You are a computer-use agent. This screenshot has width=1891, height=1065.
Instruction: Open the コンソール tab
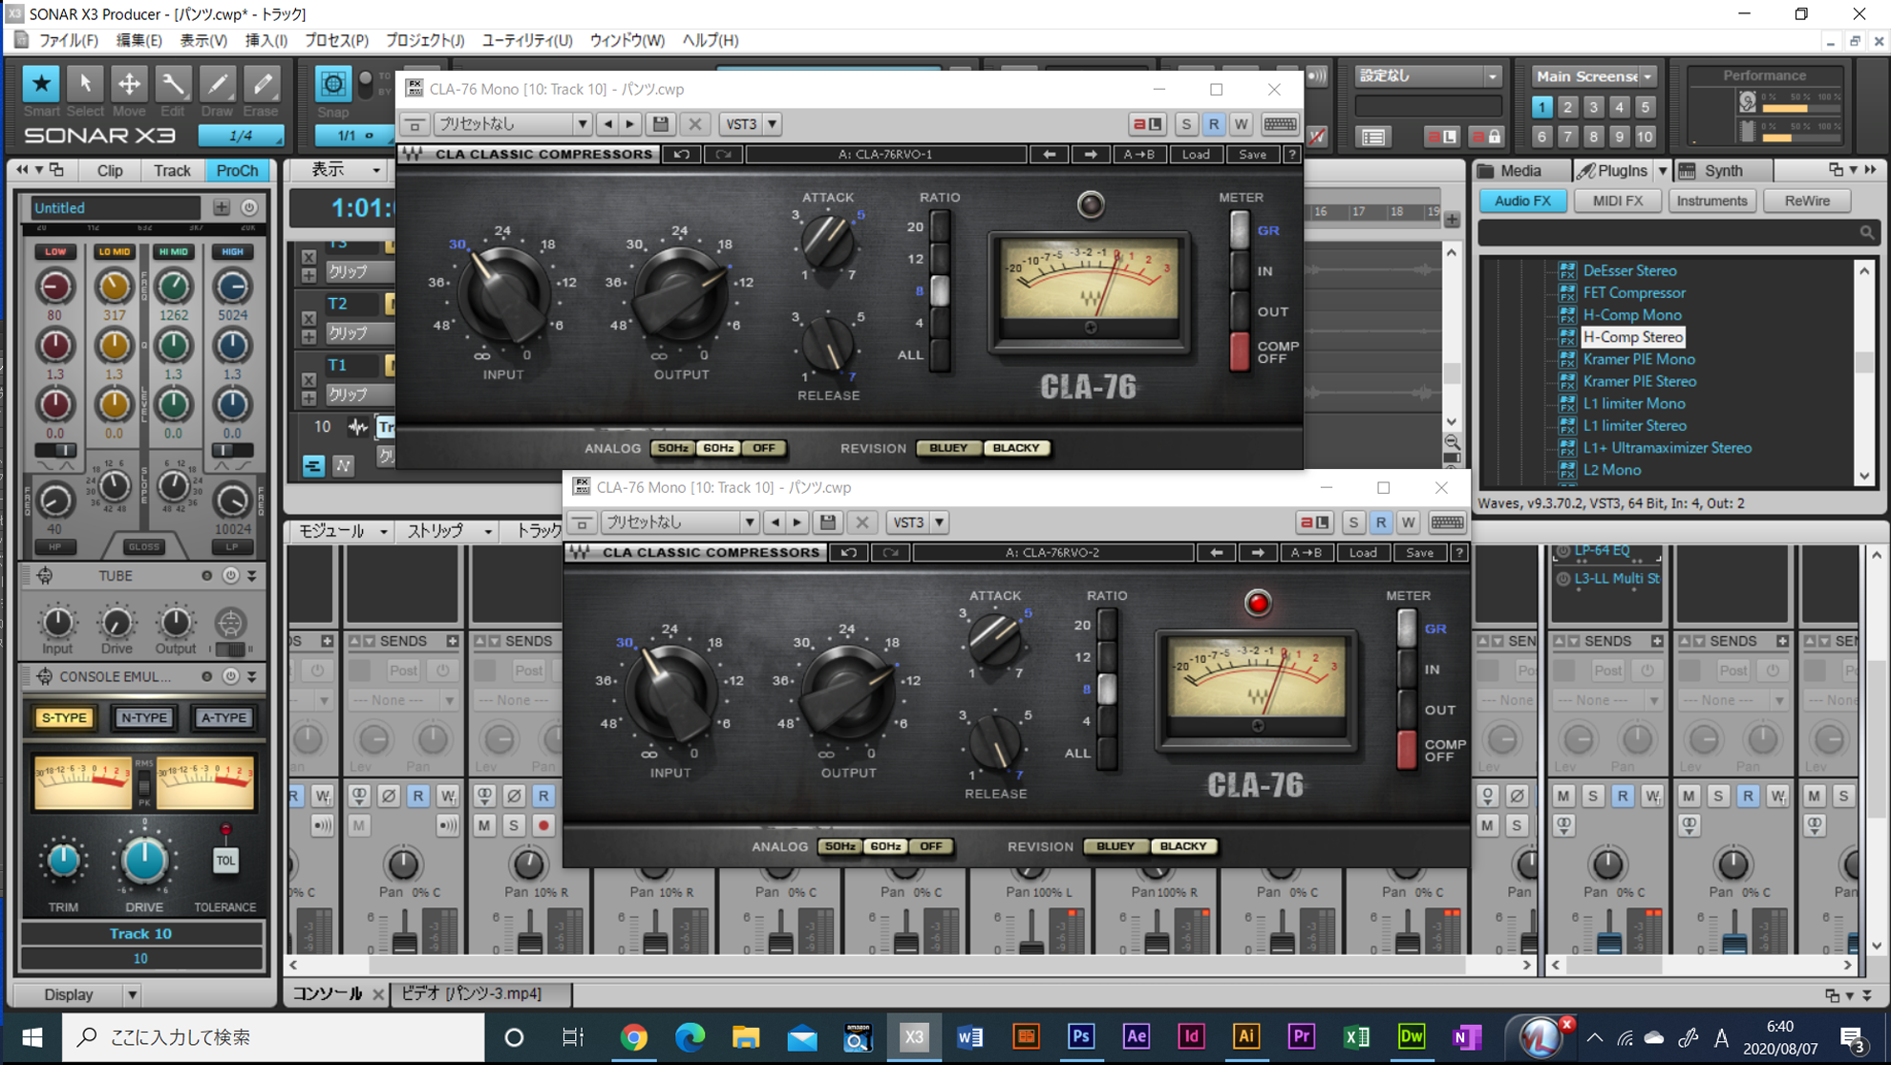(x=328, y=993)
